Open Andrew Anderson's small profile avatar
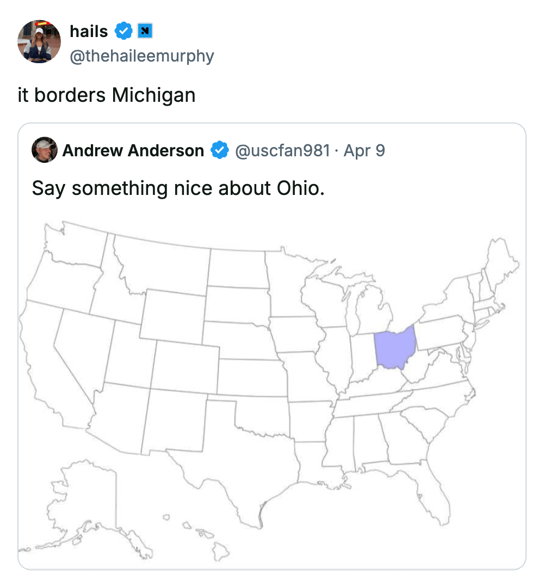Image resolution: width=544 pixels, height=587 pixels. click(x=45, y=150)
